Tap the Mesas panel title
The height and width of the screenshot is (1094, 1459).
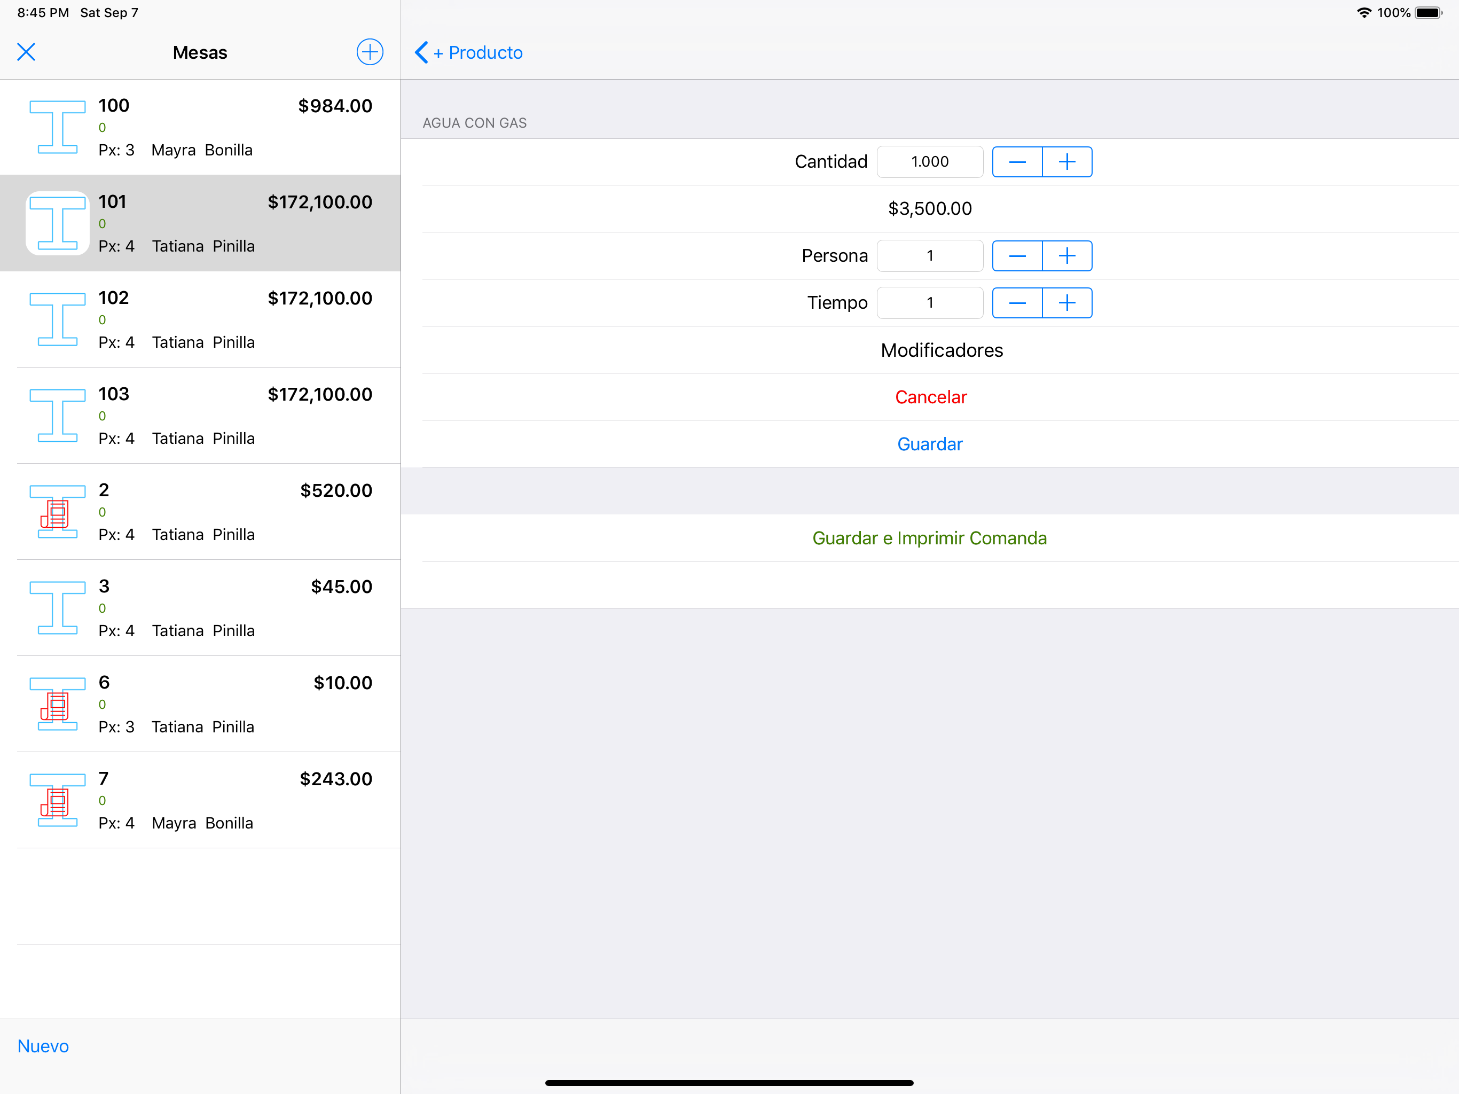point(200,53)
